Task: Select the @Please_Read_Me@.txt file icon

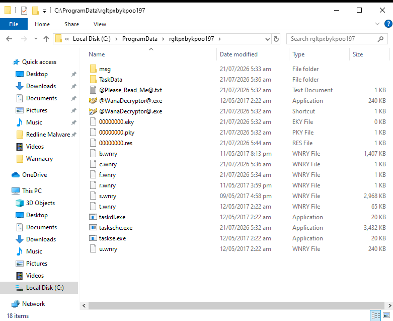Action: coord(93,90)
